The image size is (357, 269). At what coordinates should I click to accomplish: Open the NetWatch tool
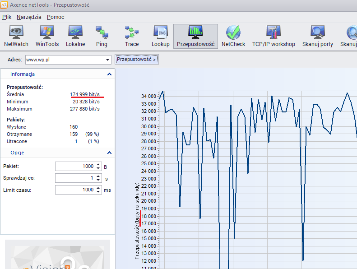(16, 36)
